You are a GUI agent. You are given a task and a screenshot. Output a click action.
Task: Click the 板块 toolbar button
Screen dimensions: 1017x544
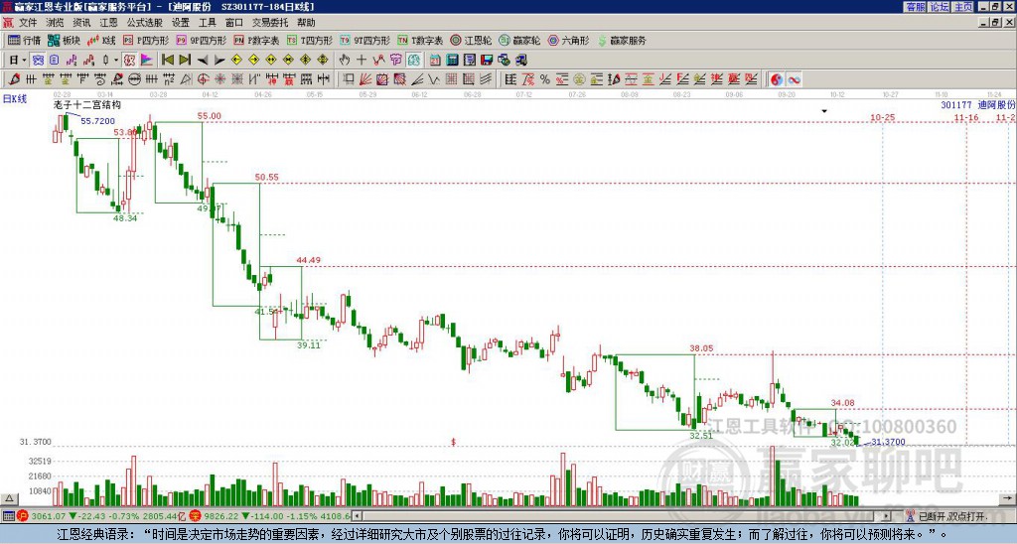(64, 40)
